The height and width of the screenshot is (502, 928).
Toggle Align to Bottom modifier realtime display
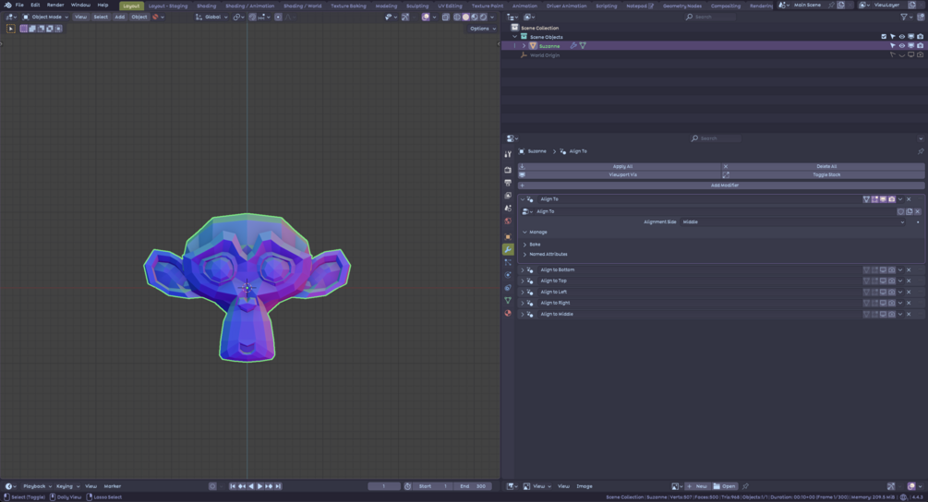[883, 269]
